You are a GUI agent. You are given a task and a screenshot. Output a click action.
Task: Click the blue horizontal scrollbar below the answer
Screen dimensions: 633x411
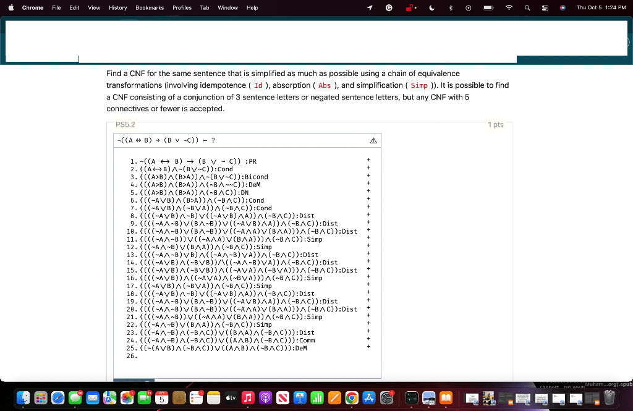pyautogui.click(x=134, y=381)
